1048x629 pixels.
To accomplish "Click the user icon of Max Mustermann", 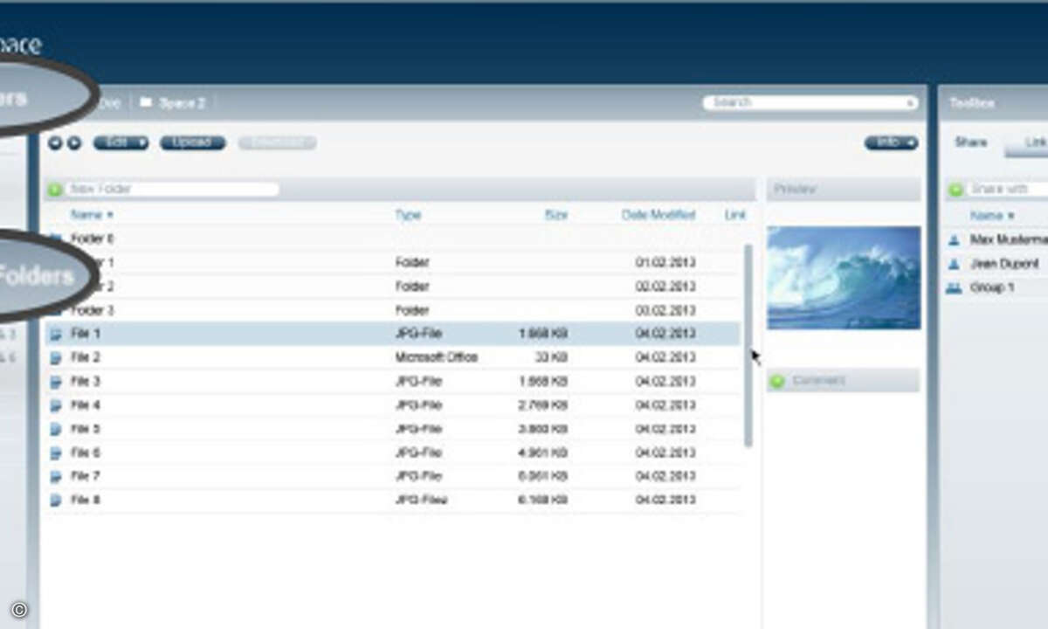I will pos(955,239).
